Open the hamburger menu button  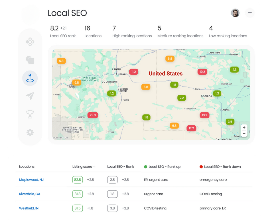coord(250,13)
